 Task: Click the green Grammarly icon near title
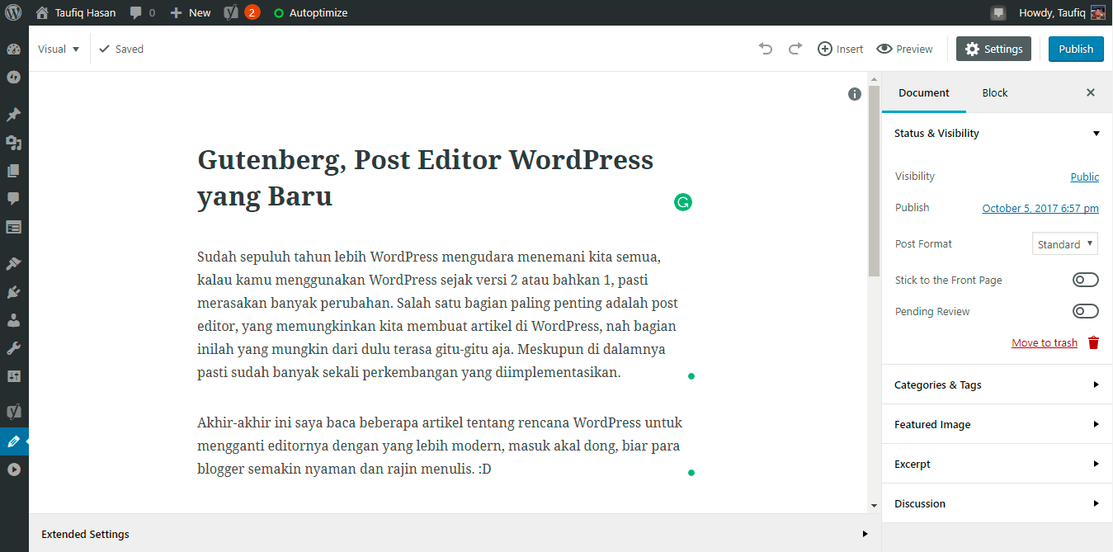[x=682, y=202]
